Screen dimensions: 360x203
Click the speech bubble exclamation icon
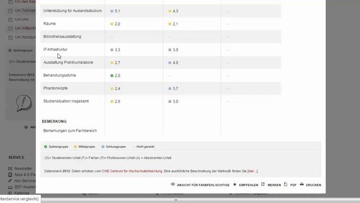click(24, 103)
